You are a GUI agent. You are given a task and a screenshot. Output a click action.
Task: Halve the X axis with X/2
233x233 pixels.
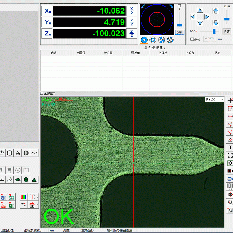[132, 11]
